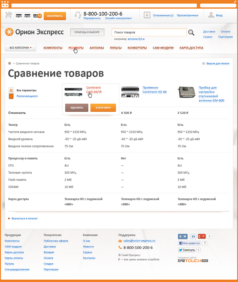This screenshot has height=282, width=238.
Task: Click the home icon in breadcrumbs
Action: (10, 63)
